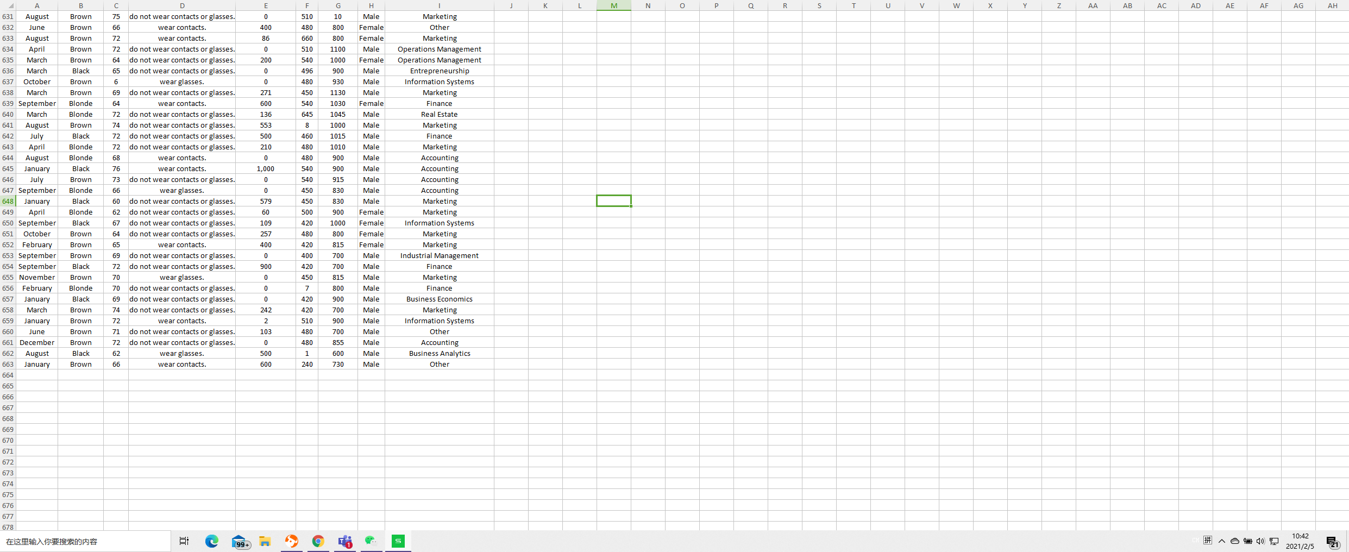Open File Explorer from the taskbar

(x=265, y=541)
